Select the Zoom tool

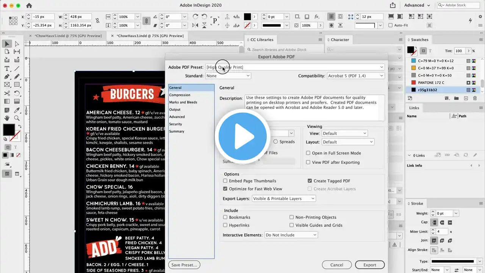tap(17, 118)
